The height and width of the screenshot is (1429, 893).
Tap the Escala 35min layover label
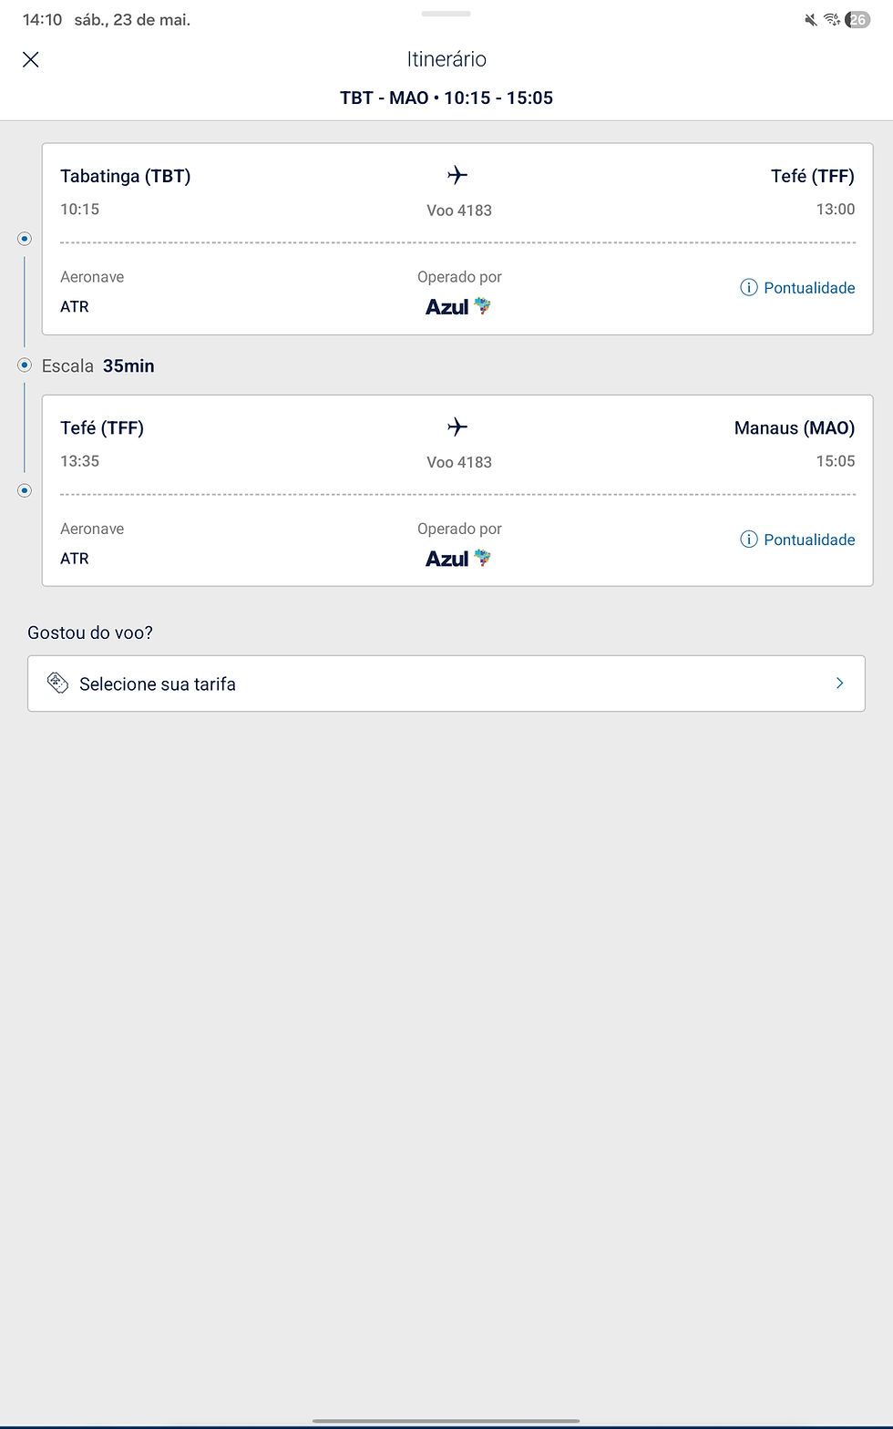point(98,365)
